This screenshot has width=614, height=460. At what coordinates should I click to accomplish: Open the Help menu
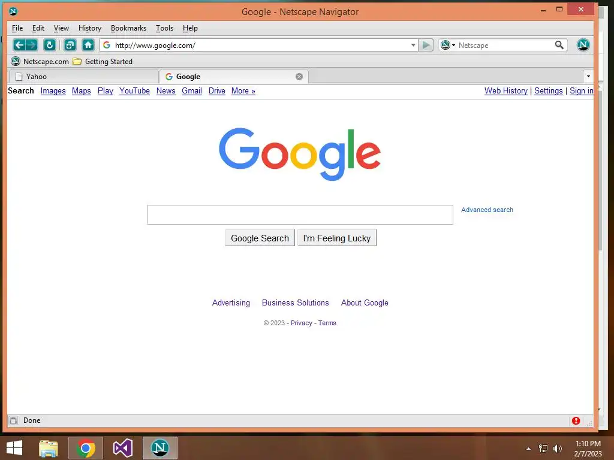point(190,28)
